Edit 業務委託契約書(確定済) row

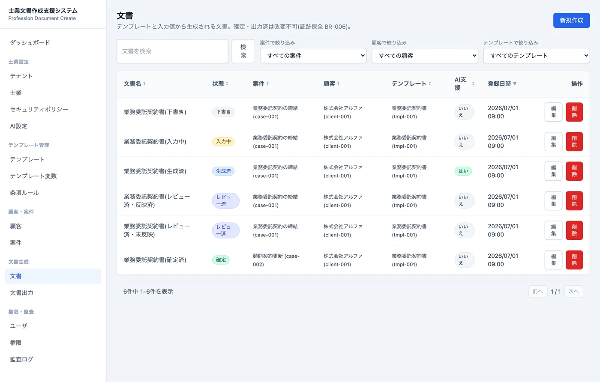553,260
